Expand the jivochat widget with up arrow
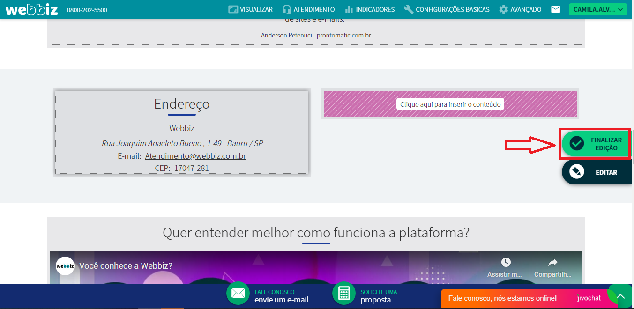This screenshot has height=309, width=634. pyautogui.click(x=620, y=297)
